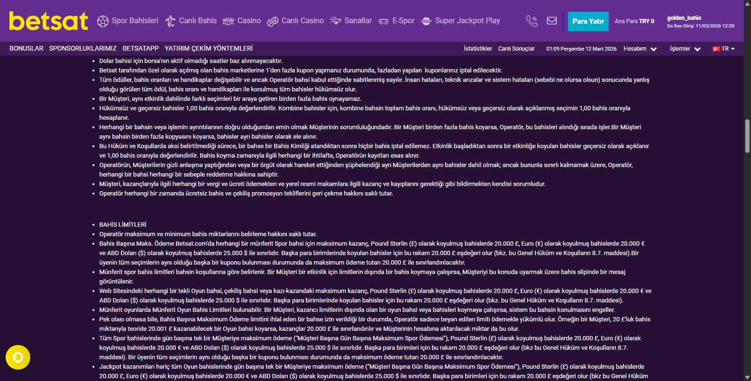Image resolution: width=751 pixels, height=381 pixels.
Task: Open the BONUSLAR menu item
Action: (x=26, y=48)
